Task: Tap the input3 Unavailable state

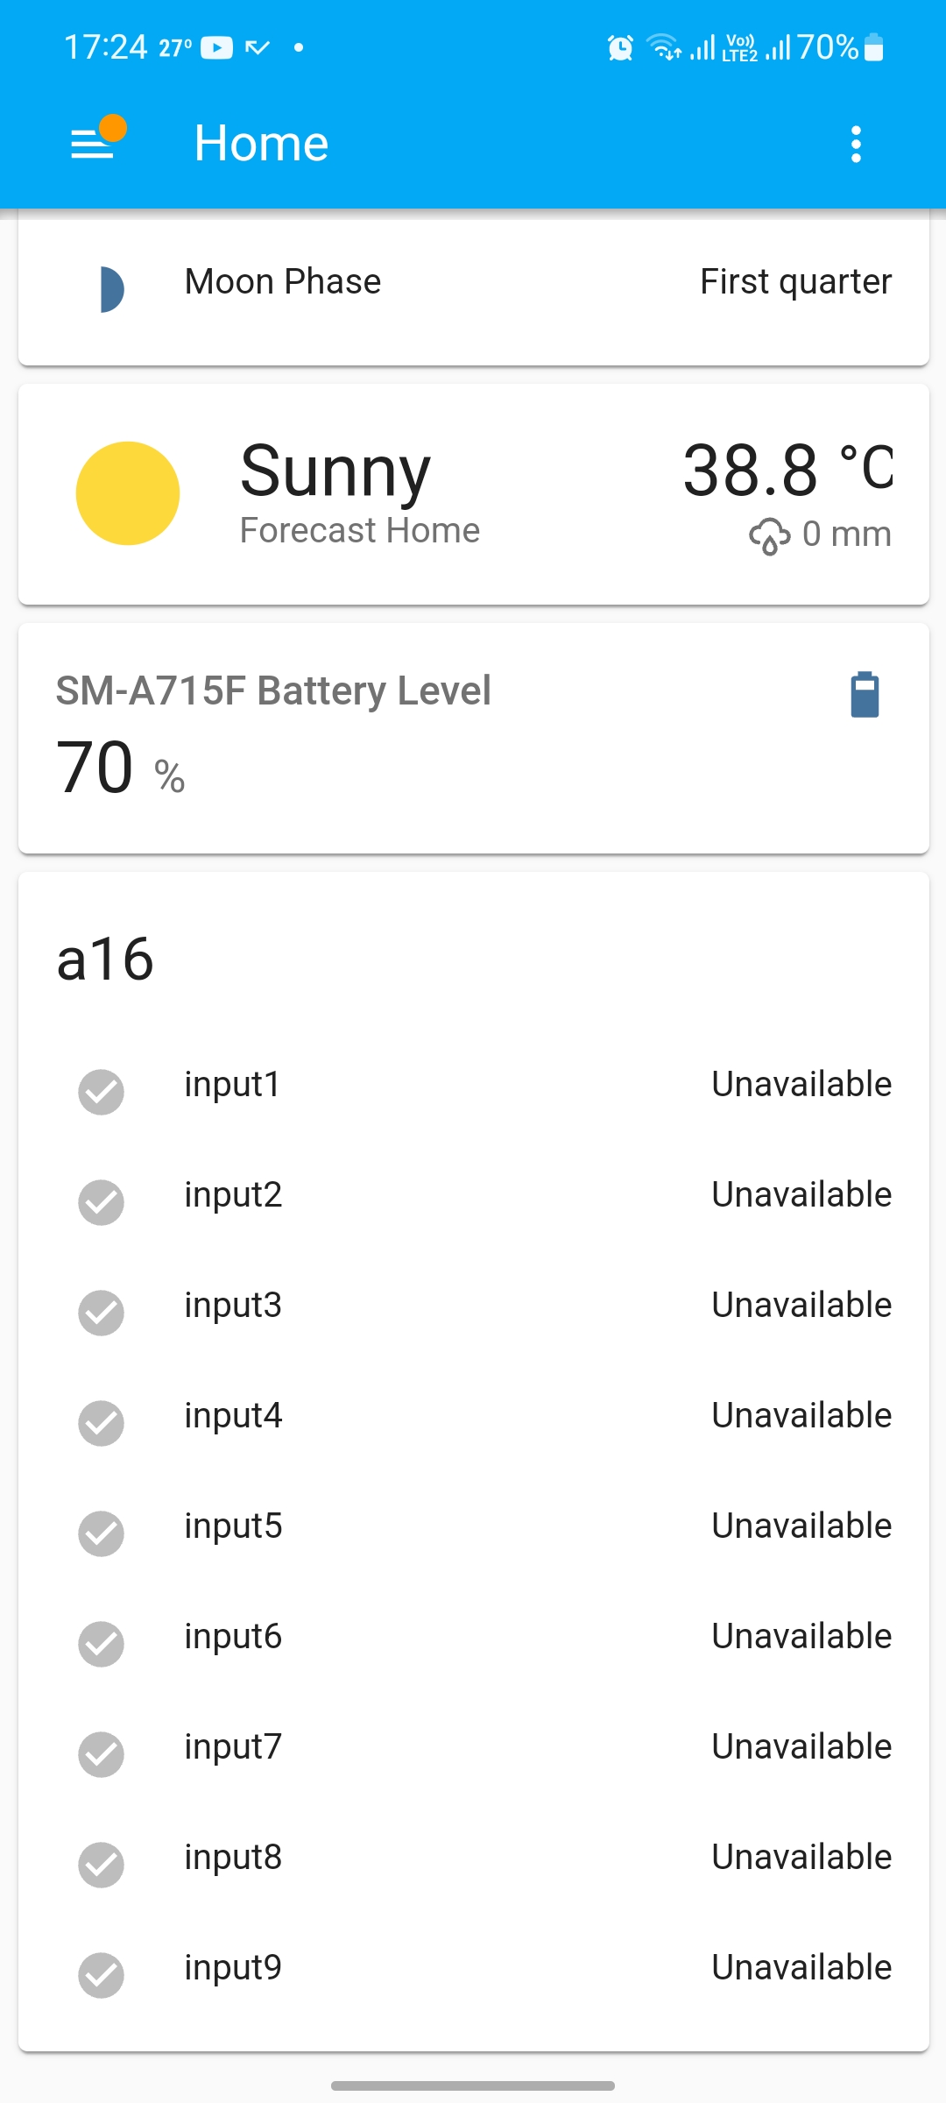Action: click(801, 1306)
